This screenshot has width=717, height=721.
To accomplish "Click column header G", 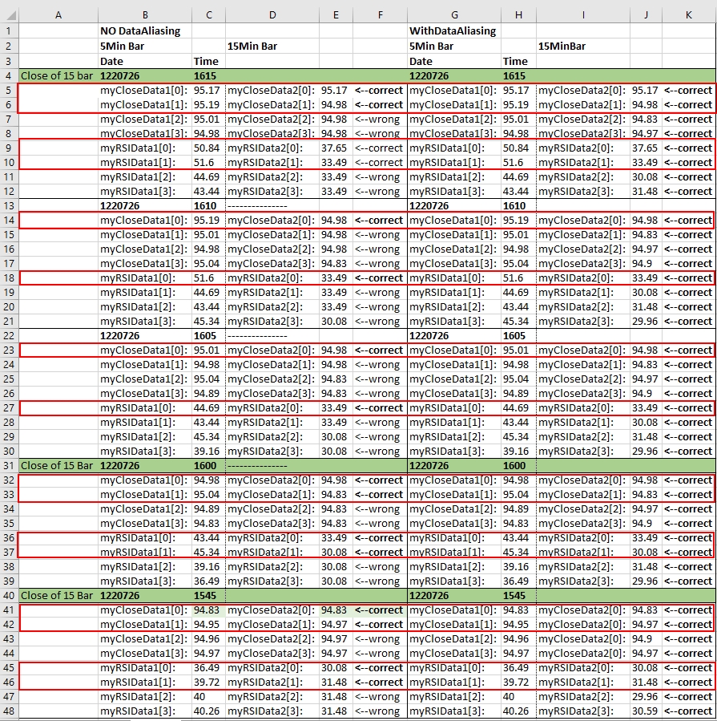I will point(454,14).
